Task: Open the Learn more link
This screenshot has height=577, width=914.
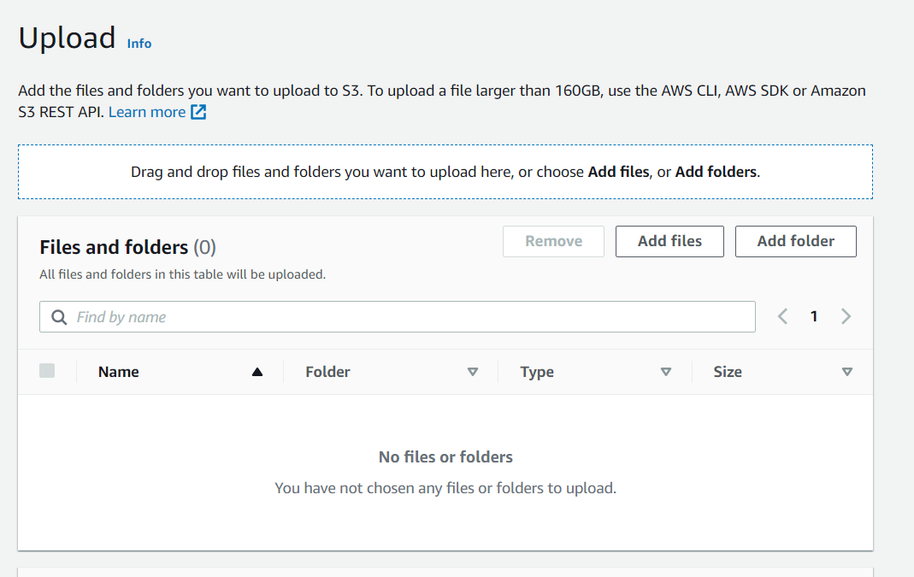Action: tap(147, 112)
